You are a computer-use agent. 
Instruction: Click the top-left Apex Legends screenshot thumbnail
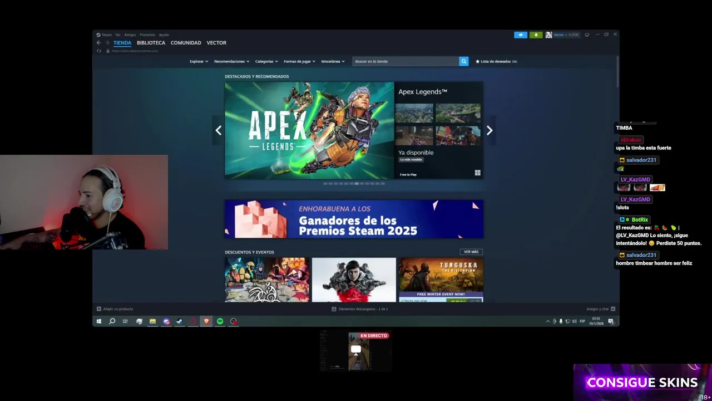coord(414,113)
